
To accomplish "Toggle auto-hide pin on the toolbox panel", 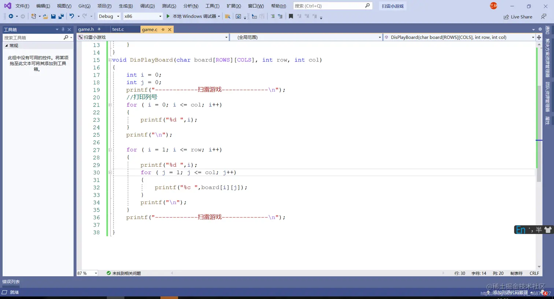I will point(63,29).
